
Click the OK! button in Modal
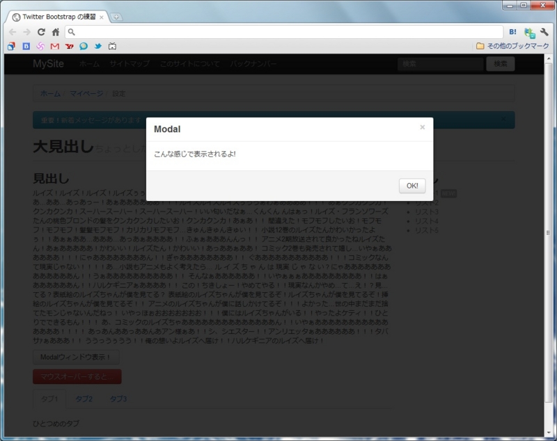[x=412, y=186]
